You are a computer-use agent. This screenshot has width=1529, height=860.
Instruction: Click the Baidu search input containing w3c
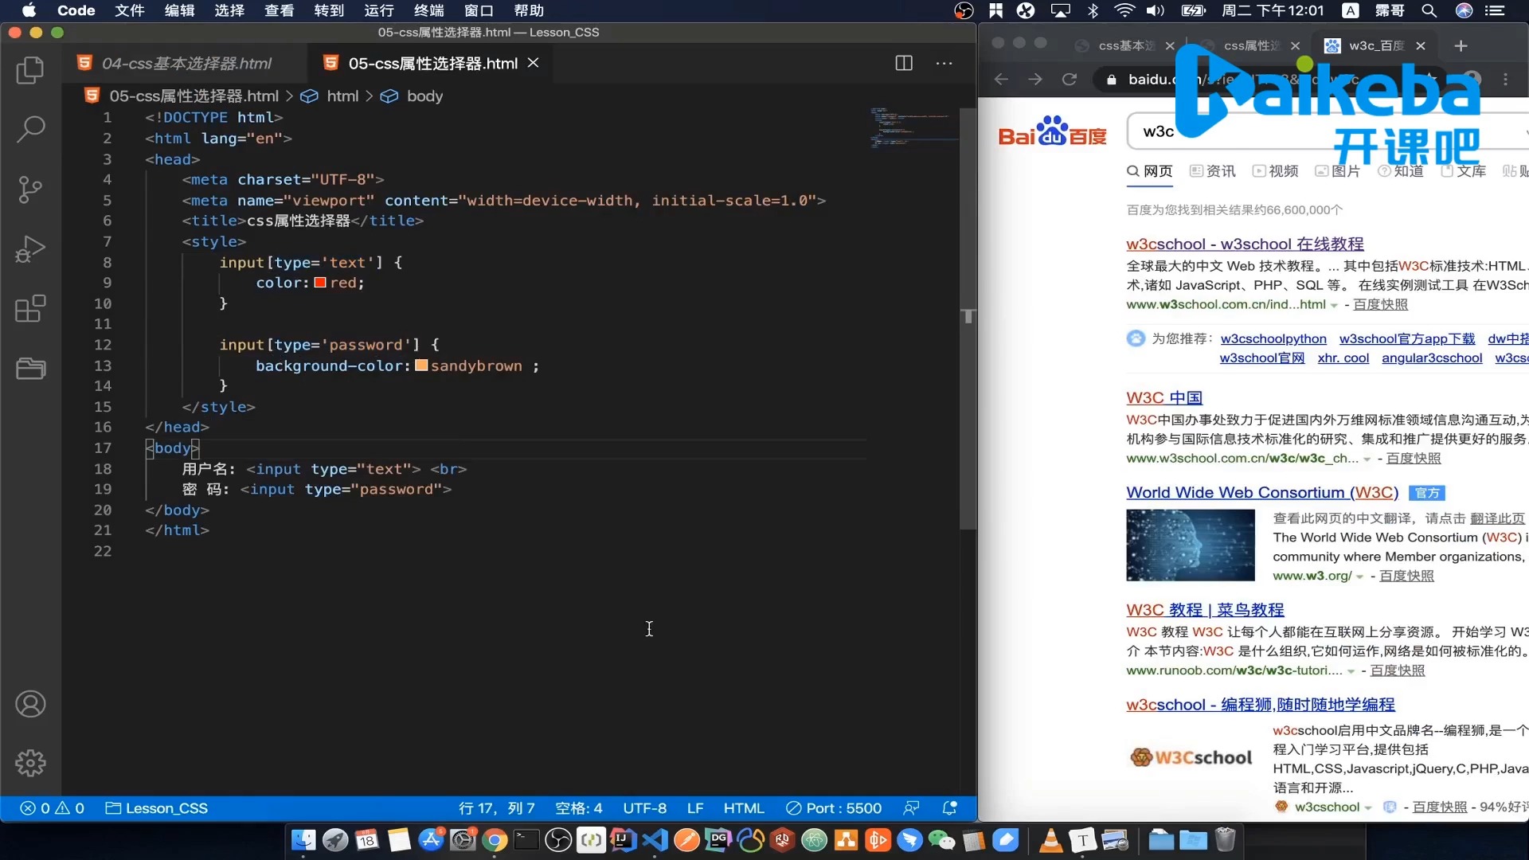click(x=1326, y=131)
